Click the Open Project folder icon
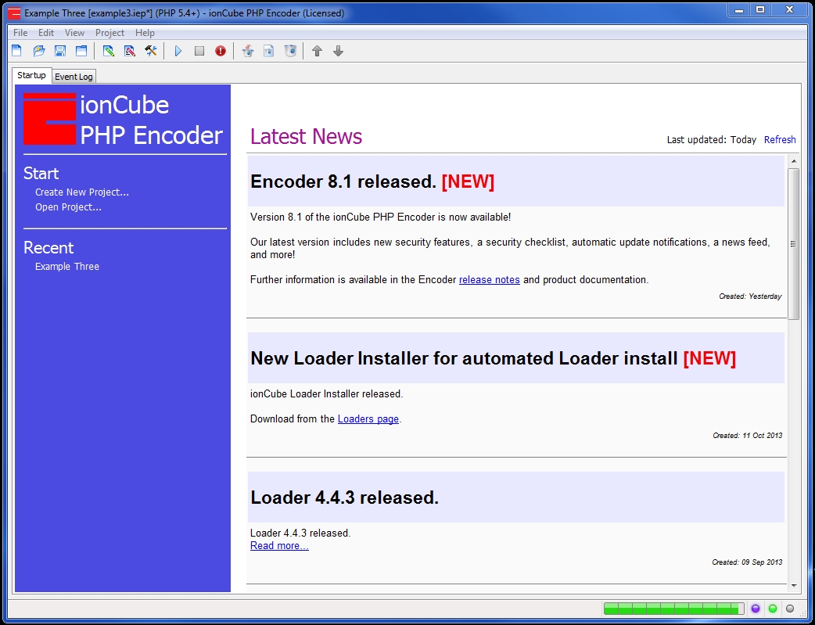 point(39,51)
